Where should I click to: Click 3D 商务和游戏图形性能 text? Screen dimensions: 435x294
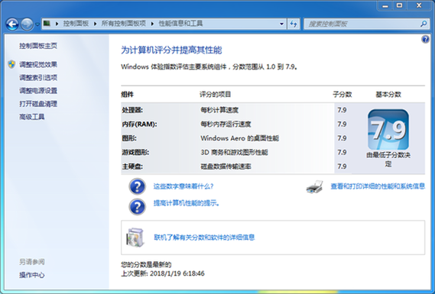pyautogui.click(x=234, y=153)
